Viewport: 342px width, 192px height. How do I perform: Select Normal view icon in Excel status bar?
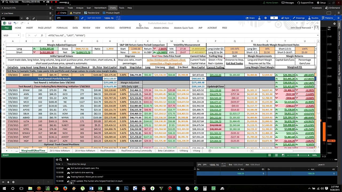(270, 155)
